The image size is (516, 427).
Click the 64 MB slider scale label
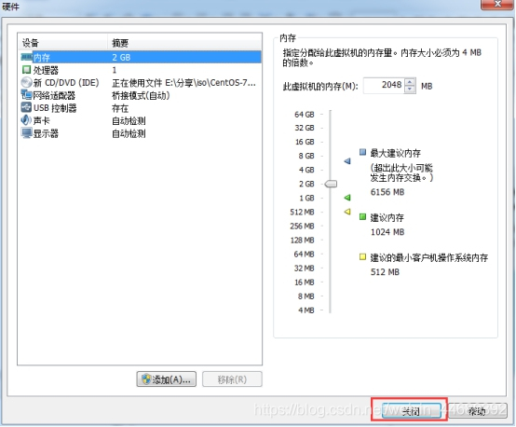coord(304,254)
